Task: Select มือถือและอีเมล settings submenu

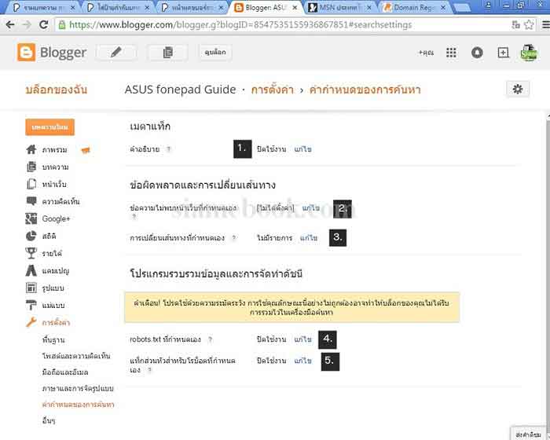Action: pos(65,372)
